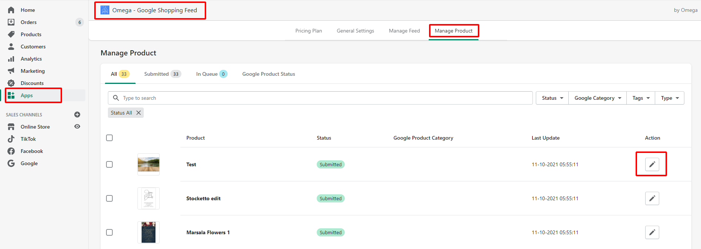Open the Stocketto edit product thumbnail
The height and width of the screenshot is (249, 701).
point(149,198)
